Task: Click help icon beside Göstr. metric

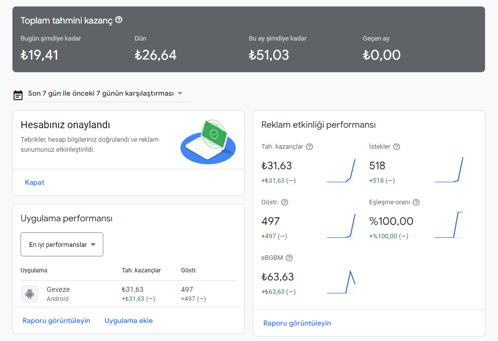Action: pyautogui.click(x=285, y=202)
